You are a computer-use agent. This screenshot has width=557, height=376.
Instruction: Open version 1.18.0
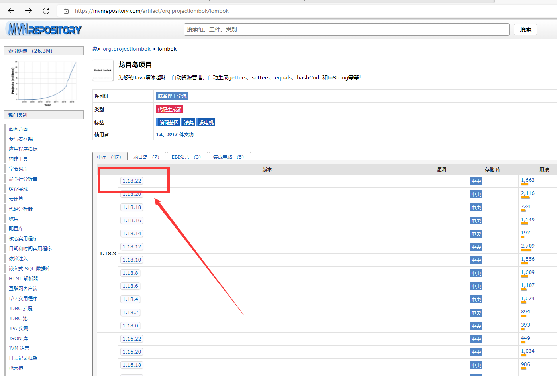pos(130,325)
